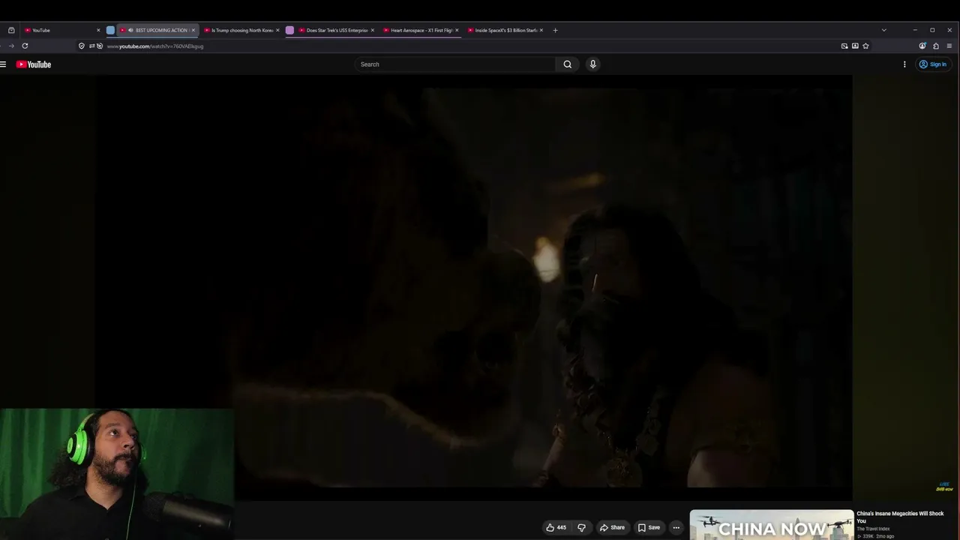Open picture-in-picture icon in address bar
960x540 pixels.
click(844, 46)
